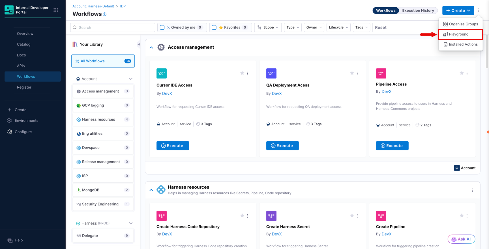This screenshot has height=249, width=489.
Task: Enable the Owned by me checkbox
Action: (x=162, y=27)
